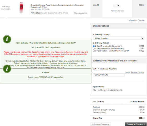Screen dimensions: 147x126
Task: Open the item quantity dropdown
Action: [x=117, y=6]
